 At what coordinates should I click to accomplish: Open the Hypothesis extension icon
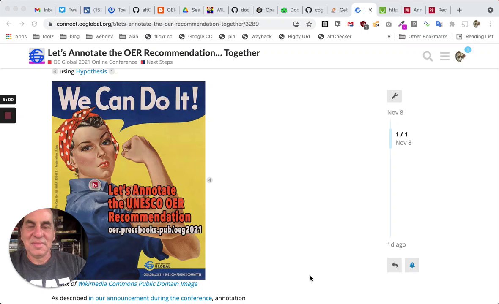(x=337, y=24)
